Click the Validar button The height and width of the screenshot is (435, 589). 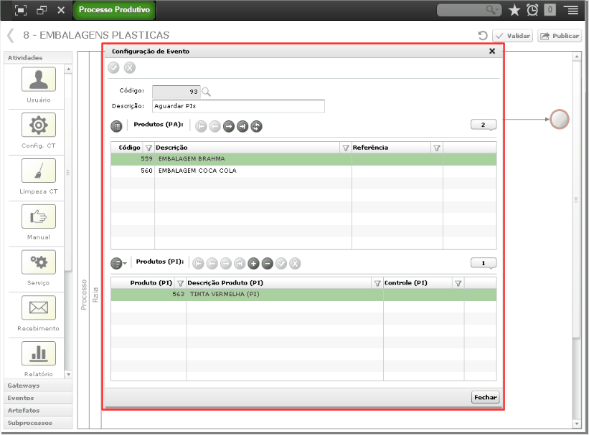click(513, 36)
